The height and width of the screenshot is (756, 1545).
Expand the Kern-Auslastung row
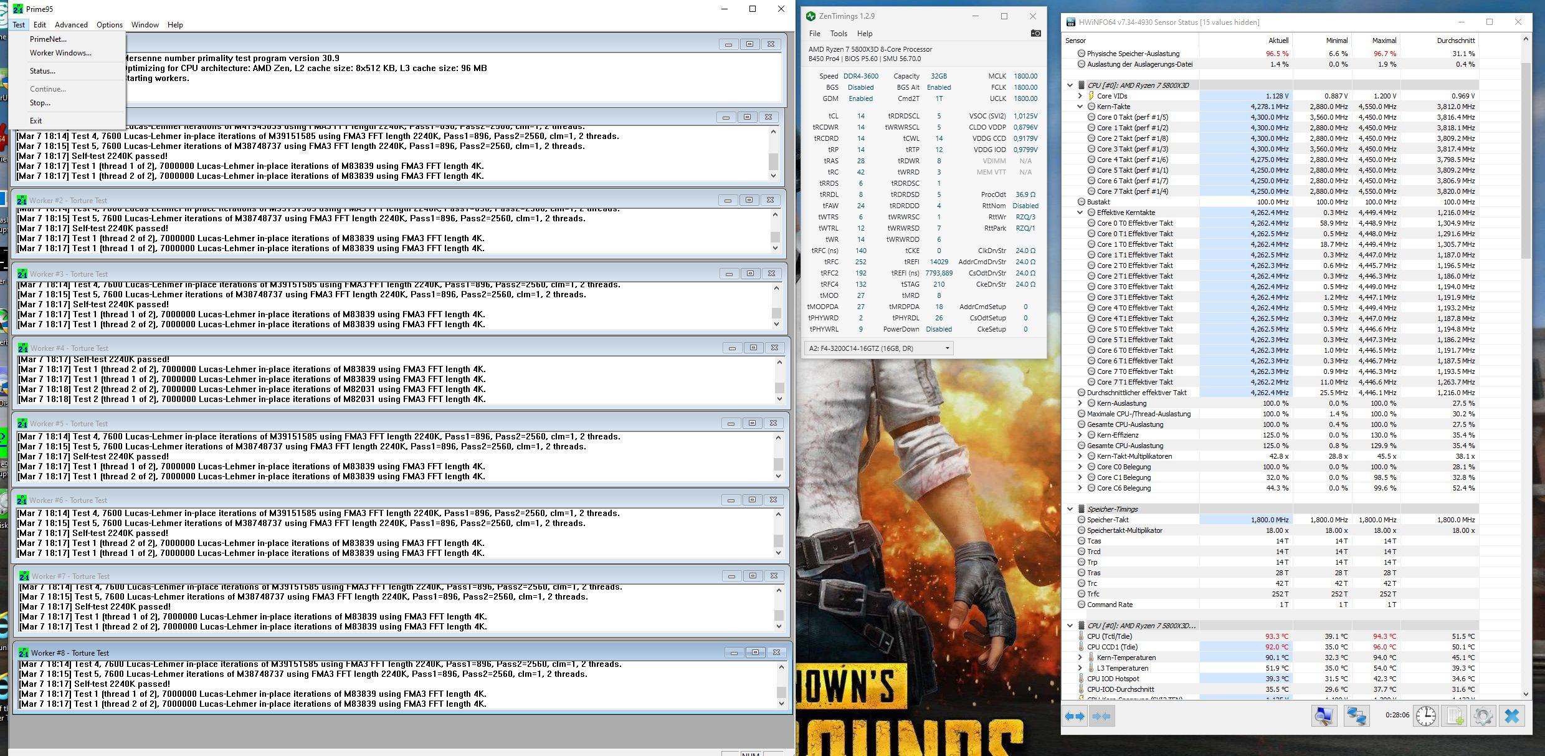coord(1080,403)
